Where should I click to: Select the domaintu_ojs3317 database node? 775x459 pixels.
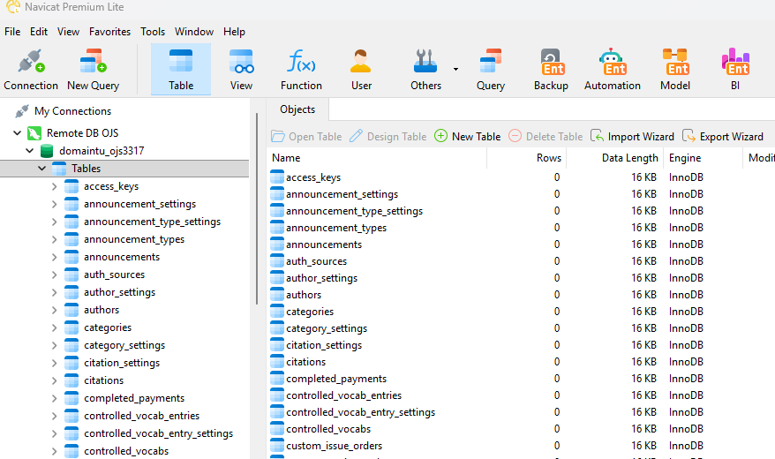102,151
